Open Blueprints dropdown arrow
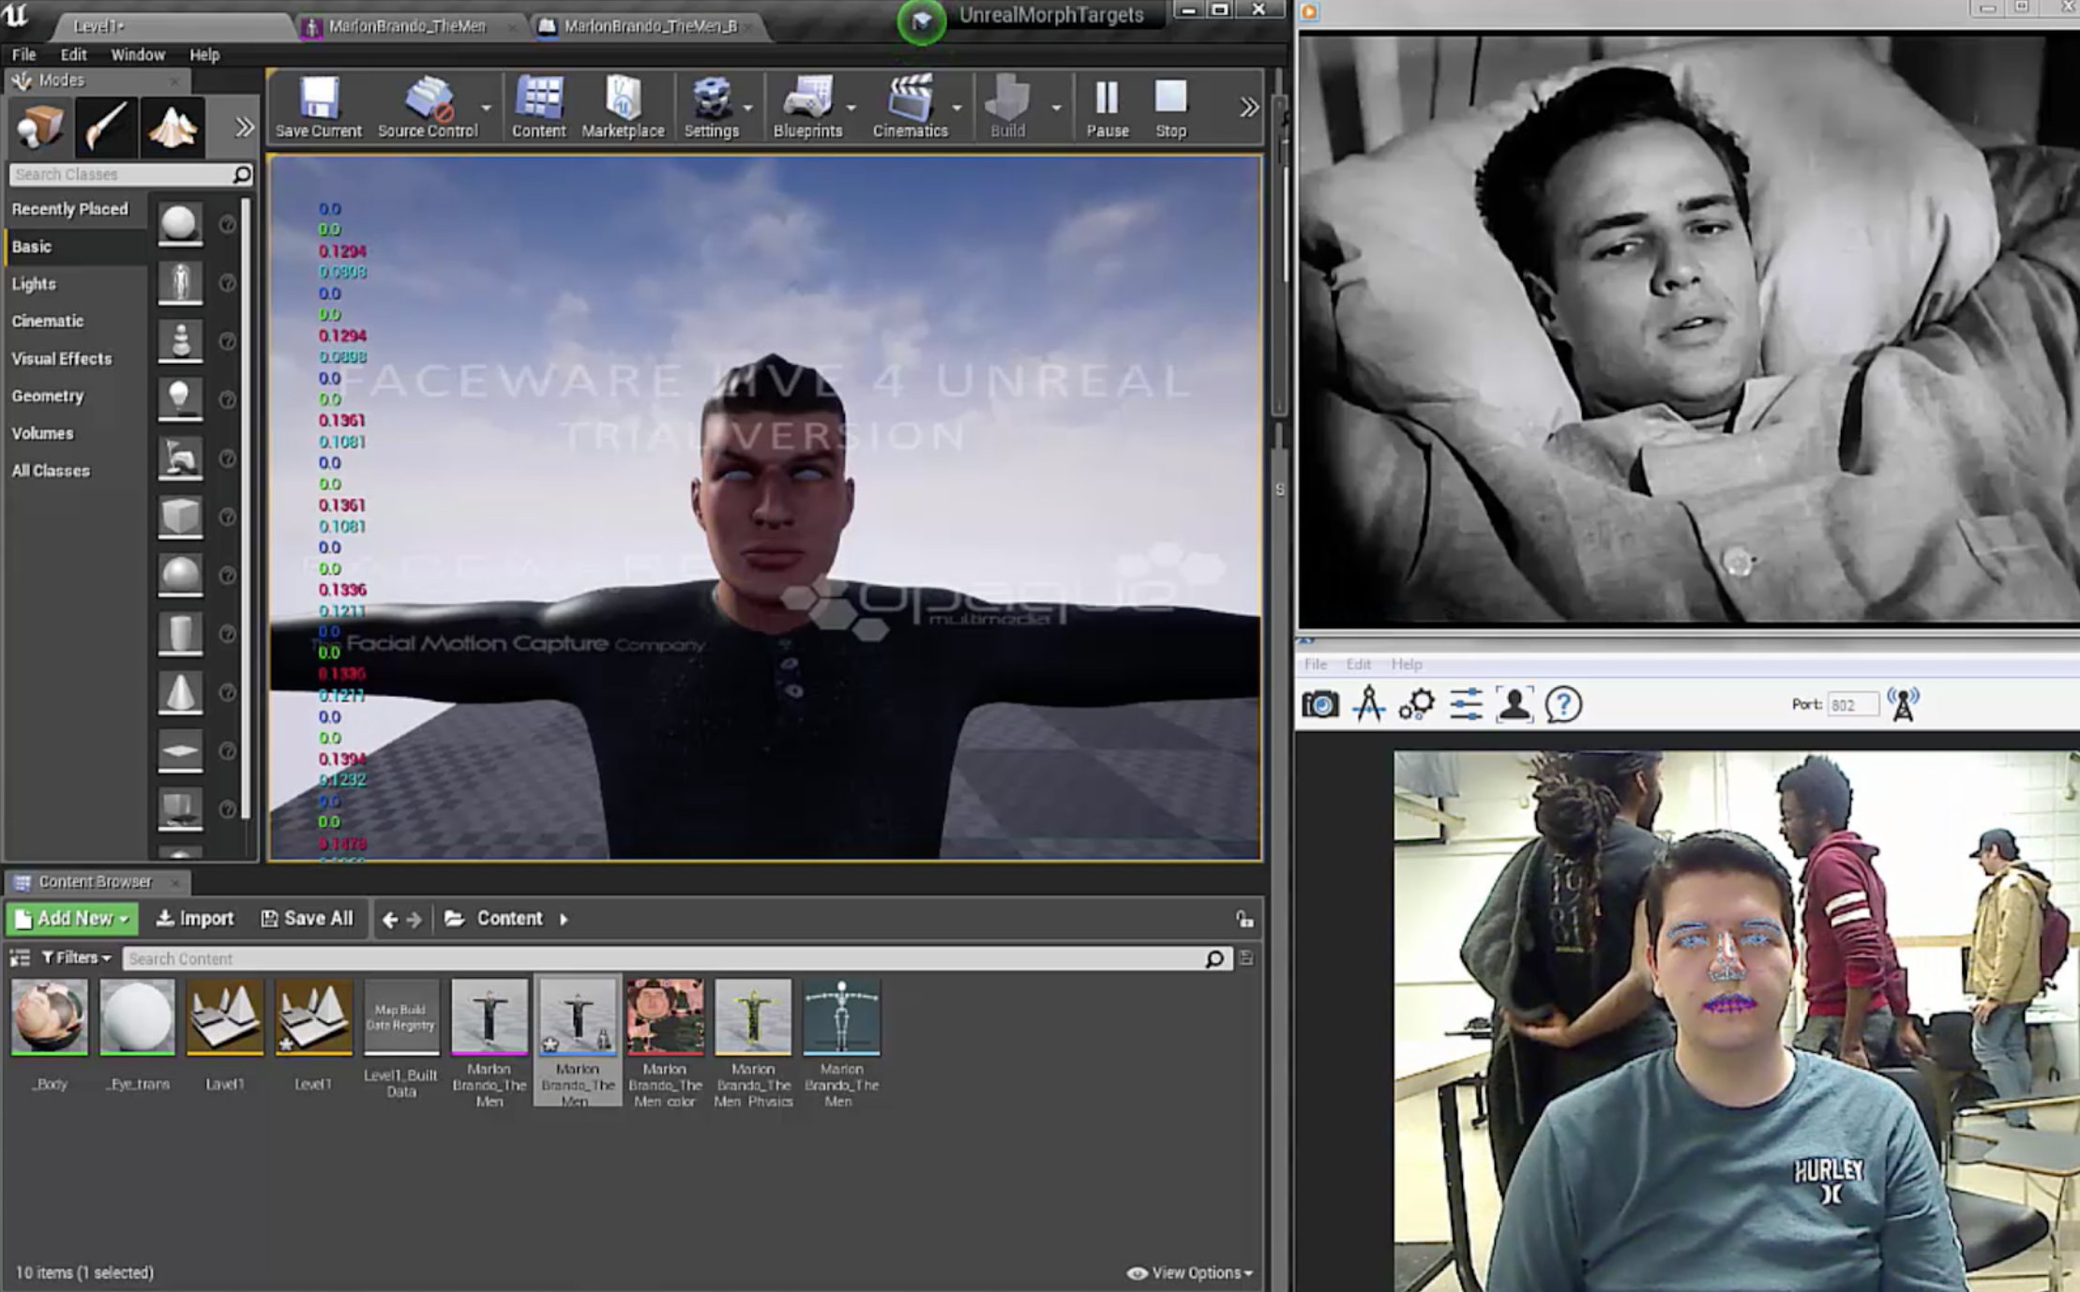This screenshot has width=2080, height=1292. pyautogui.click(x=852, y=108)
